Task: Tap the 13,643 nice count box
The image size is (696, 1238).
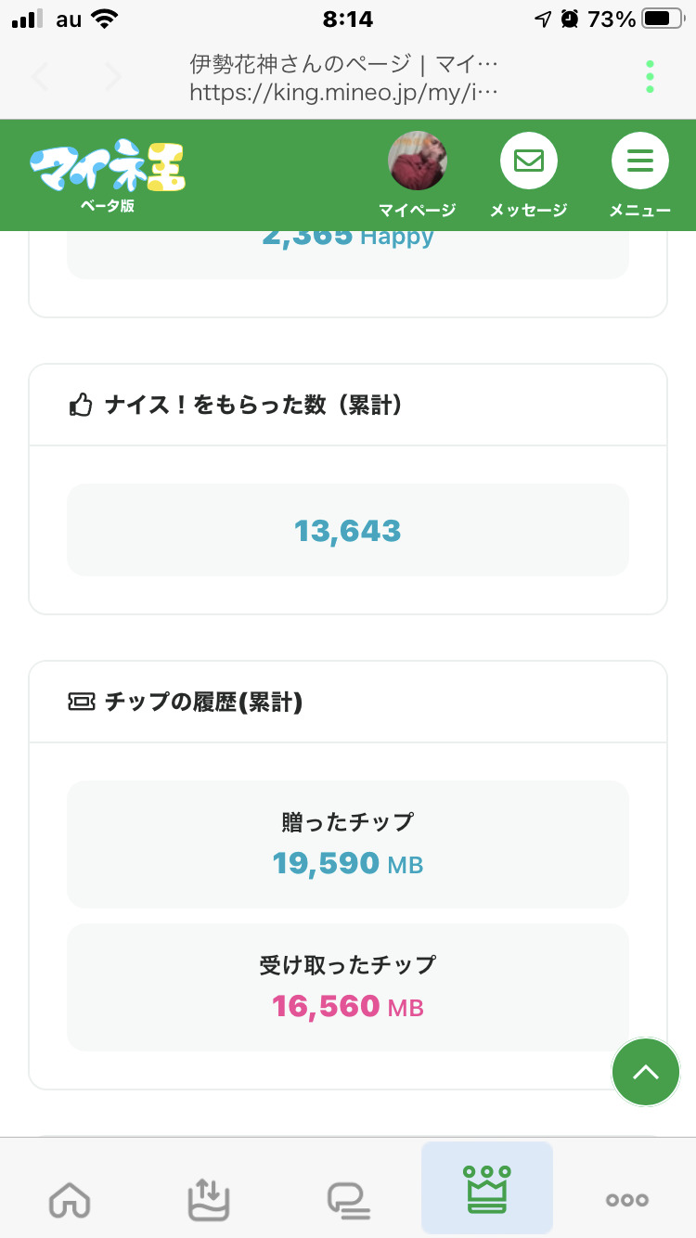Action: tap(348, 530)
